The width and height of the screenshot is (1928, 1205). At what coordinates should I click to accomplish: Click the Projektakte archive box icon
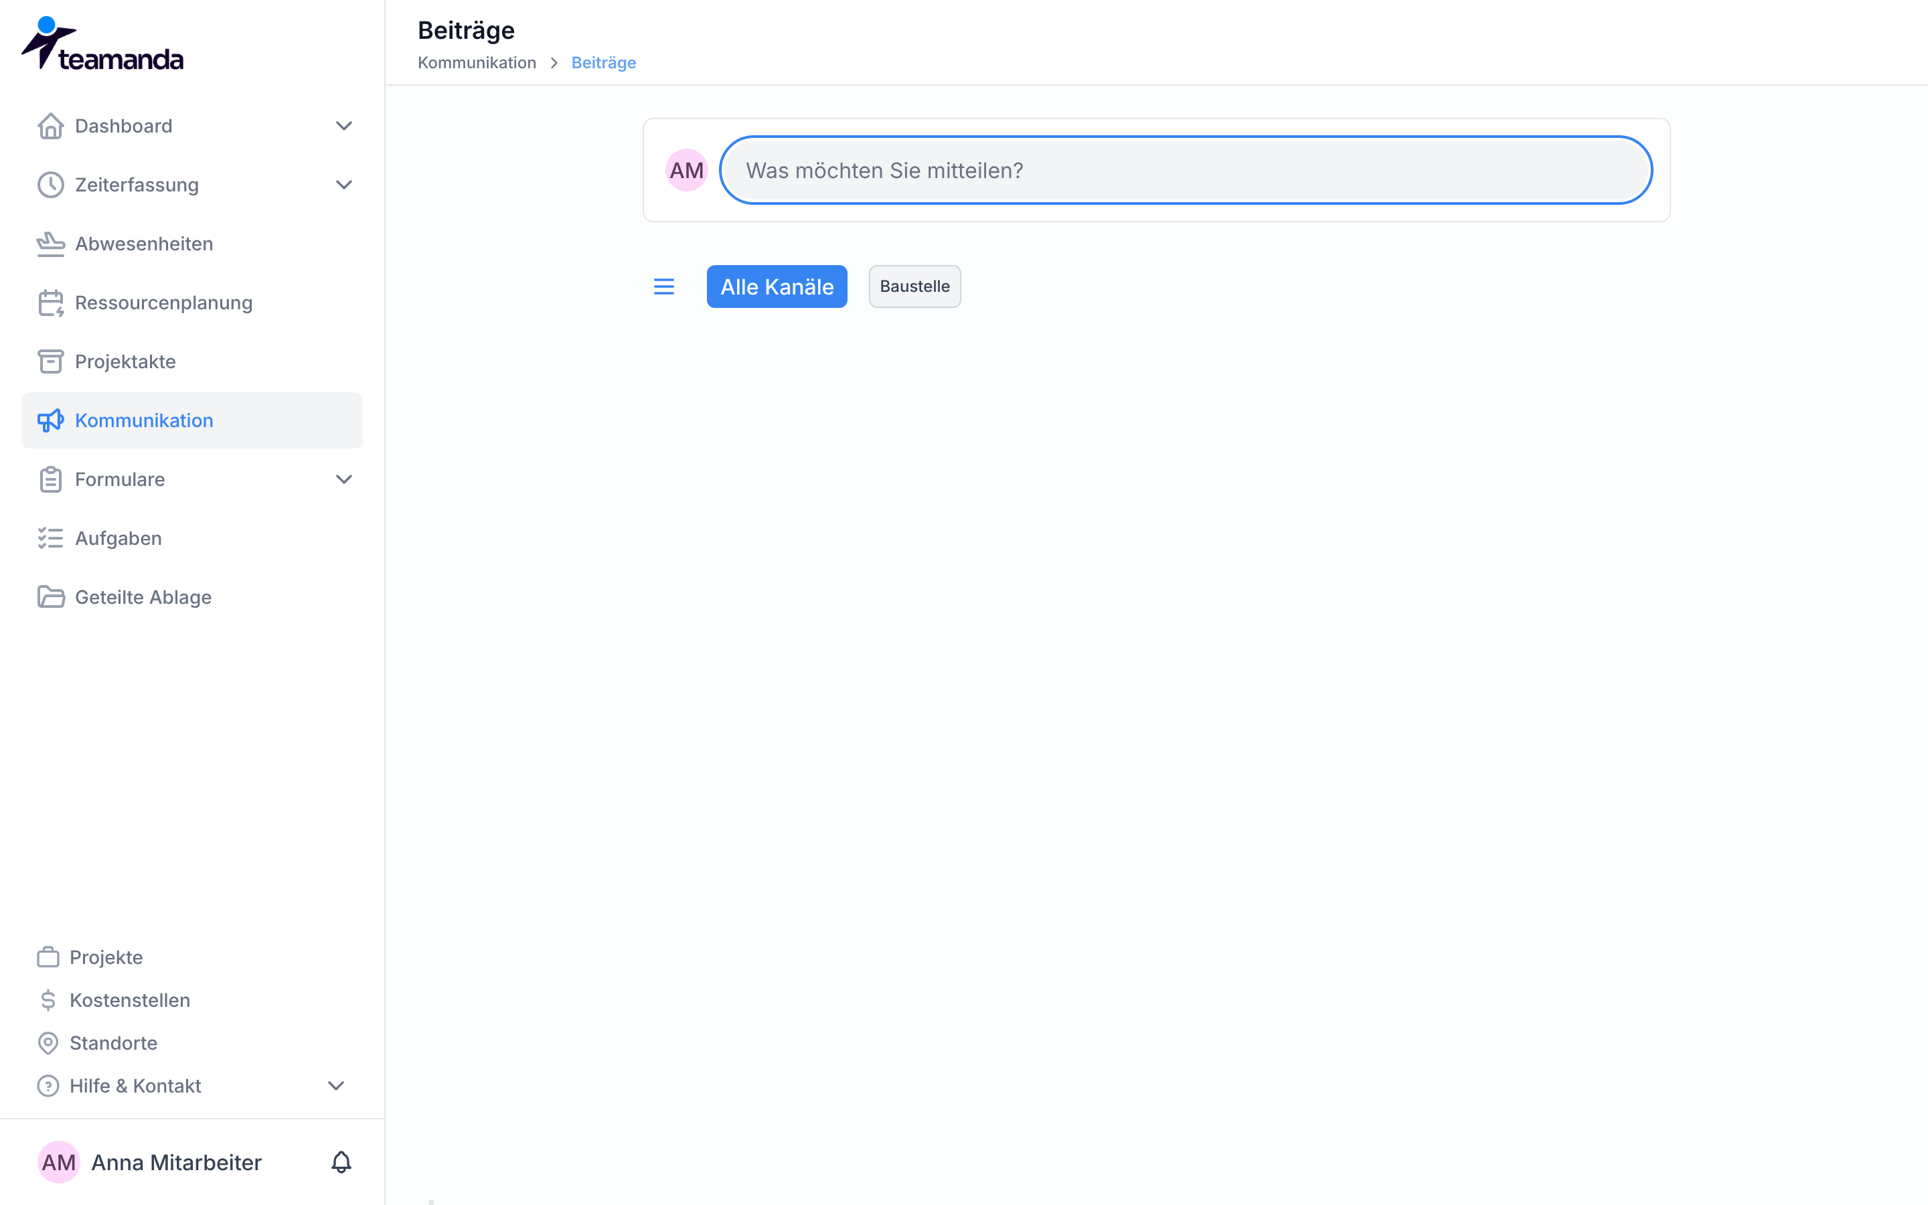(x=50, y=361)
